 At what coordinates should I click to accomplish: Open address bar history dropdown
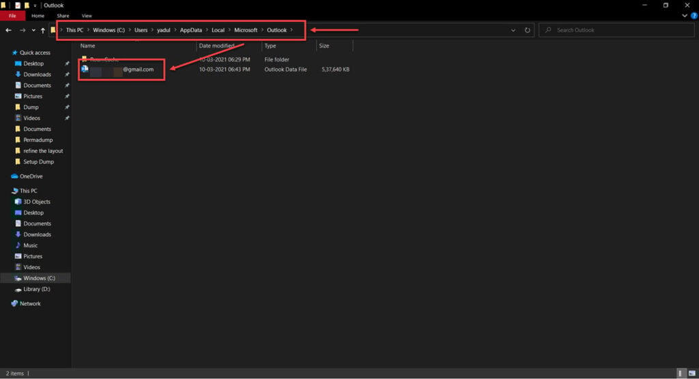coord(513,30)
